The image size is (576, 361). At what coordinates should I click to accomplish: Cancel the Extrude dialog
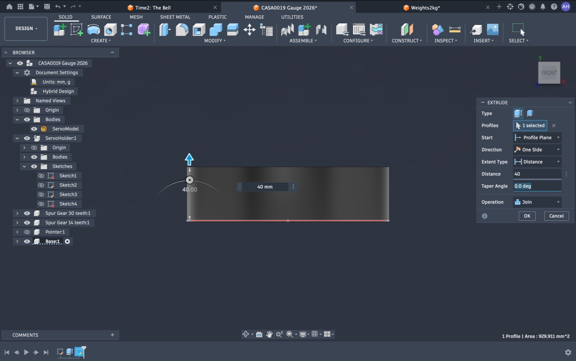[x=556, y=216]
